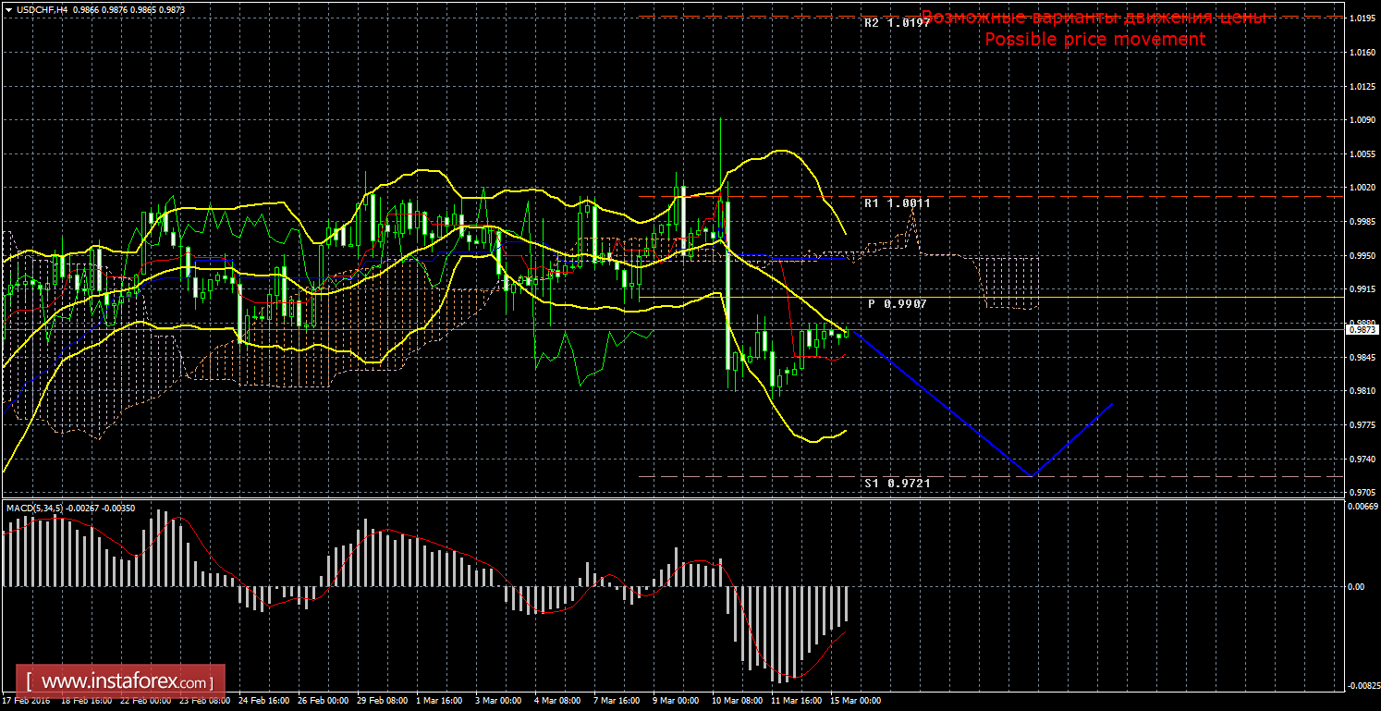Select the 17 Feb 2016 date label
The width and height of the screenshot is (1381, 711).
click(26, 701)
